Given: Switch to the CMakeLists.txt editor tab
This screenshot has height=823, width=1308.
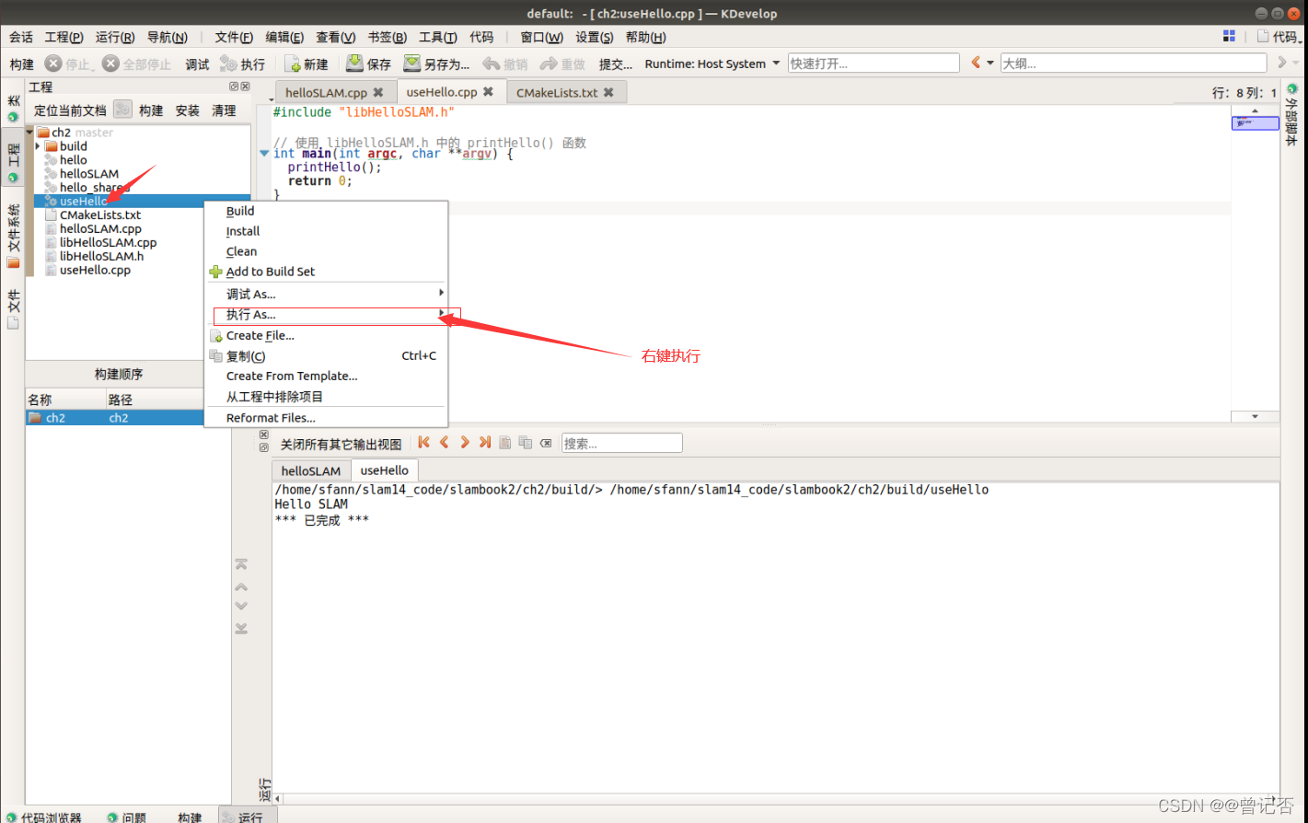Looking at the screenshot, I should click(557, 92).
